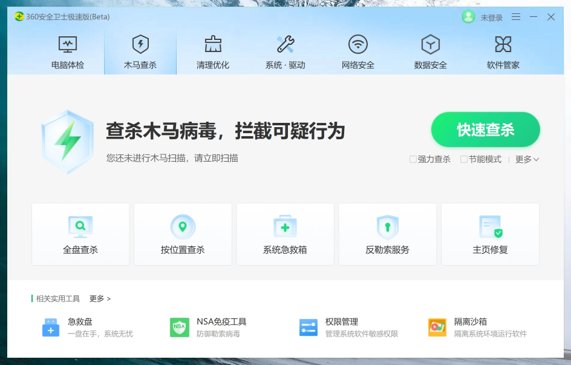
Task: Enable the 节能模式 checkbox
Action: coord(464,159)
